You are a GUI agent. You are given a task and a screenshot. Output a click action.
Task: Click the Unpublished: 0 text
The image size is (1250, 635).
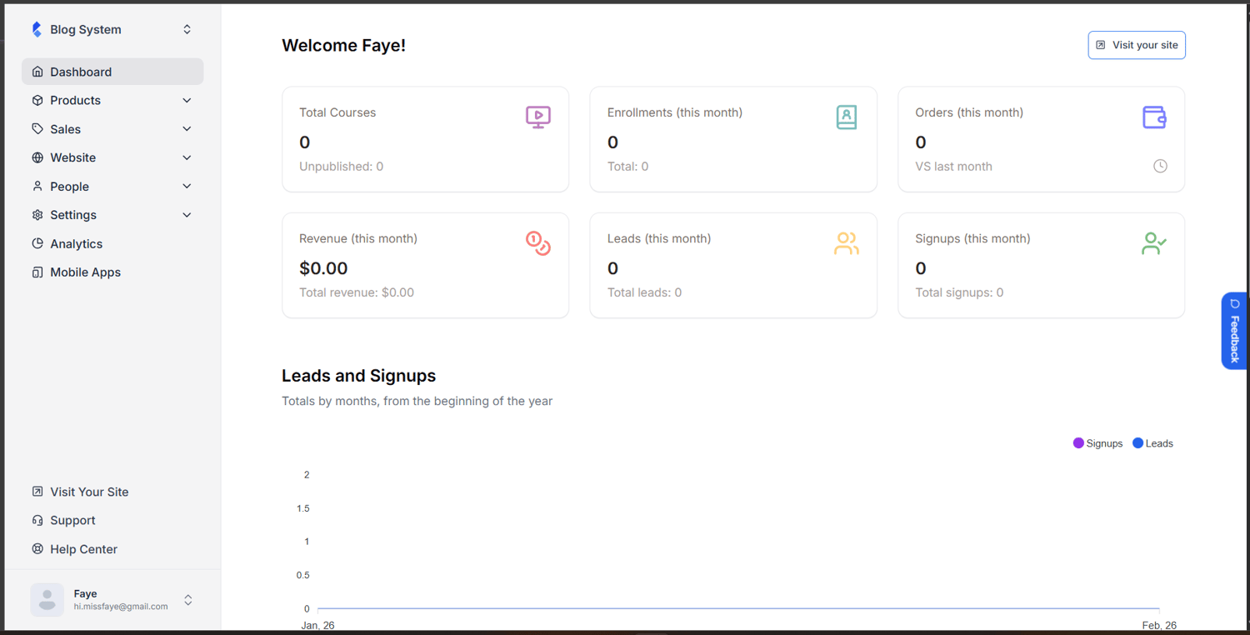tap(342, 167)
